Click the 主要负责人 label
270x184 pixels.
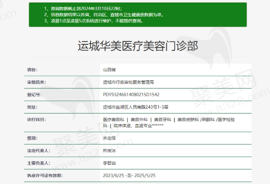tap(39, 163)
